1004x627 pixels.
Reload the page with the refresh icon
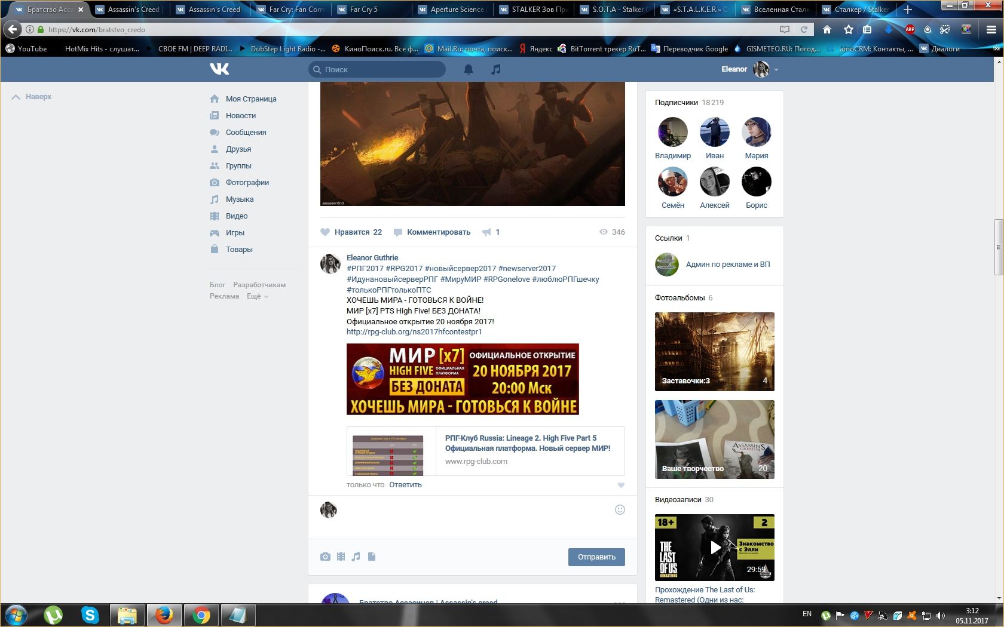click(804, 29)
